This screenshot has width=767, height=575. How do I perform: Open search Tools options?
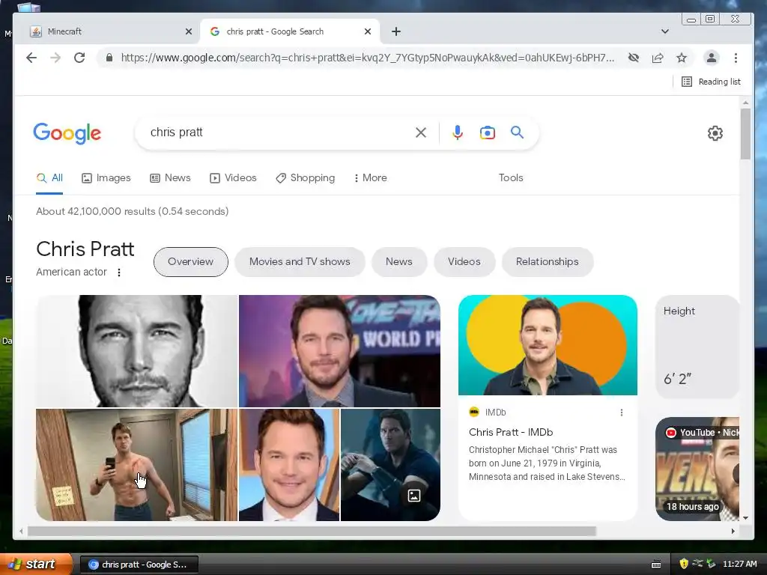511,178
